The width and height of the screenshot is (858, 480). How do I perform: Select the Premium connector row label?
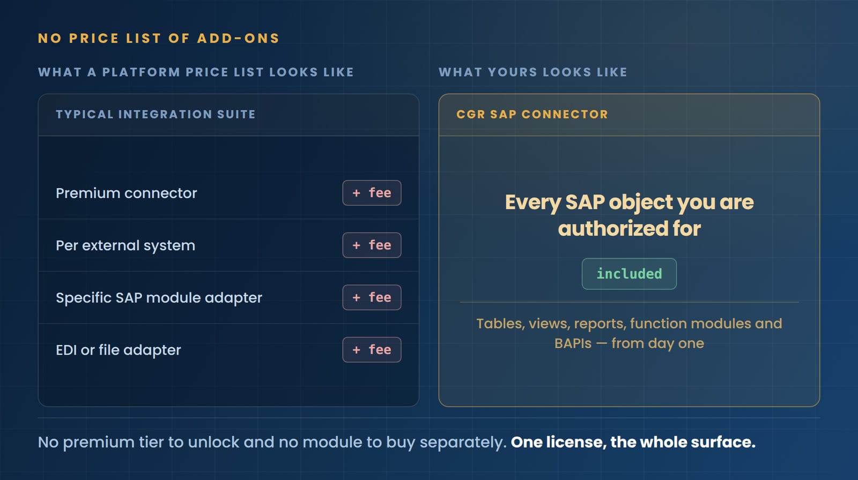127,193
